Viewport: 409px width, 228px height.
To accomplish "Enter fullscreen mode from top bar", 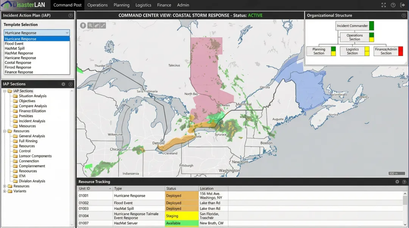I will [x=384, y=5].
